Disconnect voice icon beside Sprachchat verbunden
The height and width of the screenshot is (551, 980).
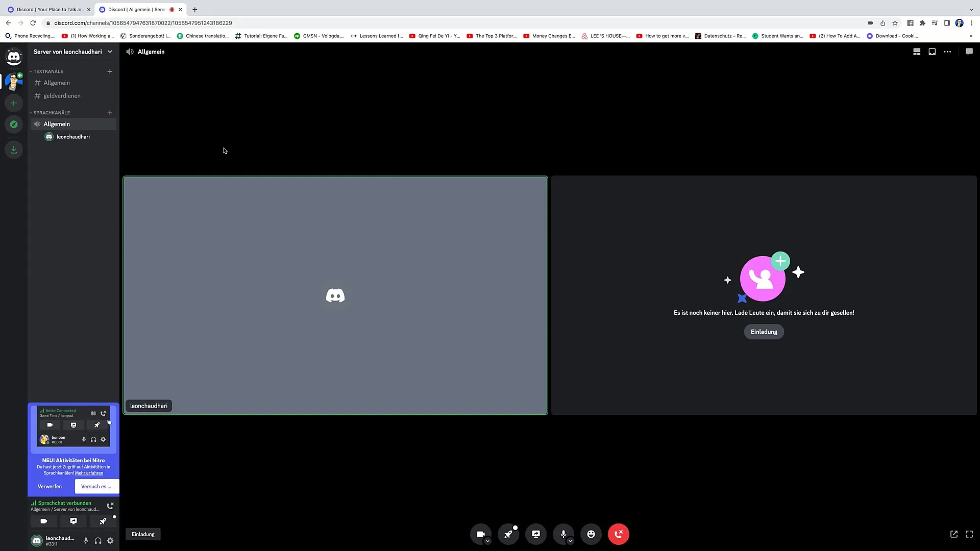coord(110,506)
